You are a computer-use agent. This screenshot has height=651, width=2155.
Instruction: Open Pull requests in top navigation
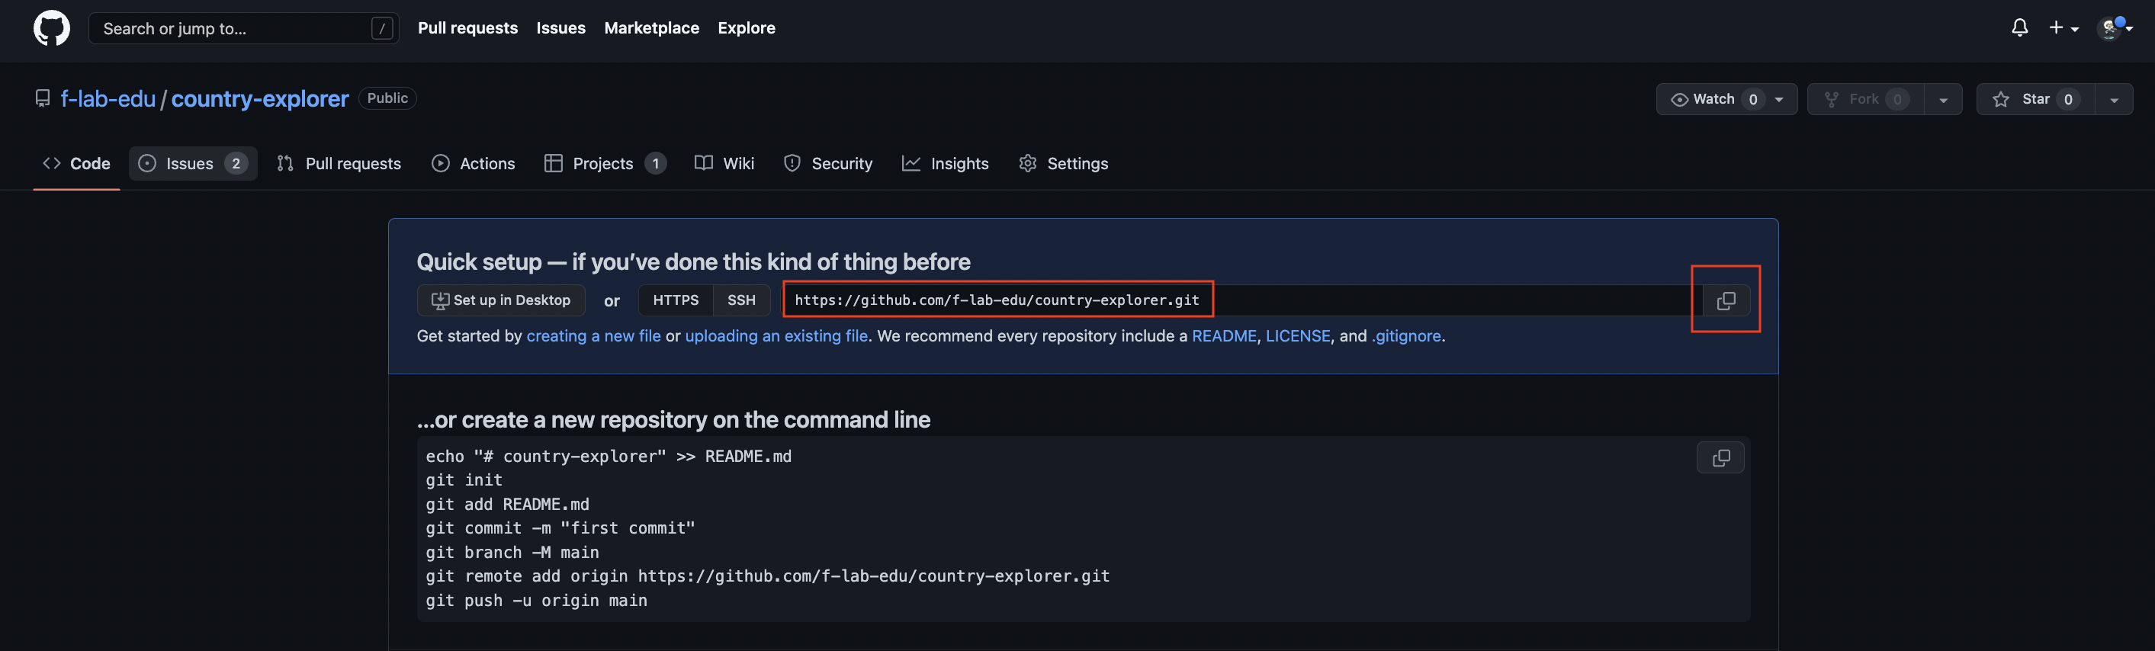467,27
